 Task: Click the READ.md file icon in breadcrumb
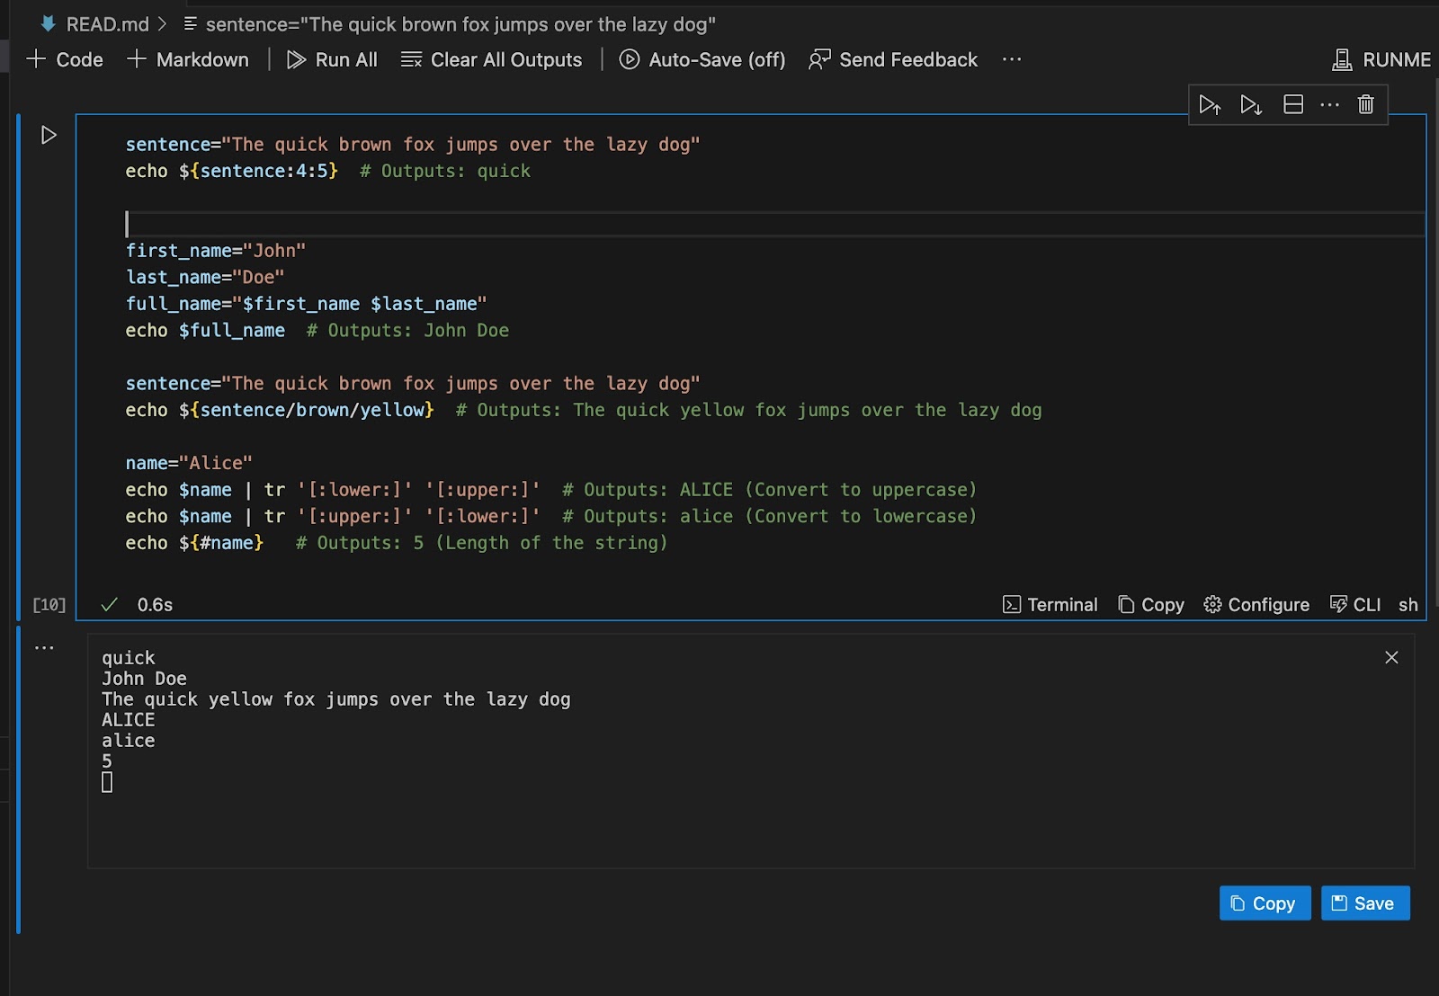[49, 24]
